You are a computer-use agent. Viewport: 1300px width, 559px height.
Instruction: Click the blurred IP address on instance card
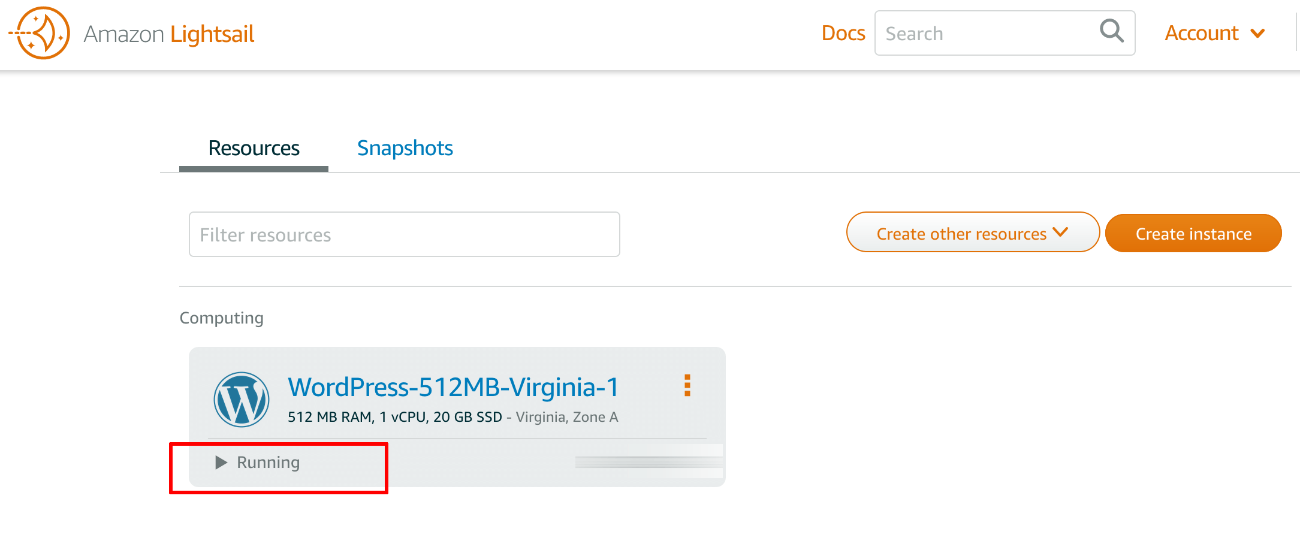click(x=649, y=462)
